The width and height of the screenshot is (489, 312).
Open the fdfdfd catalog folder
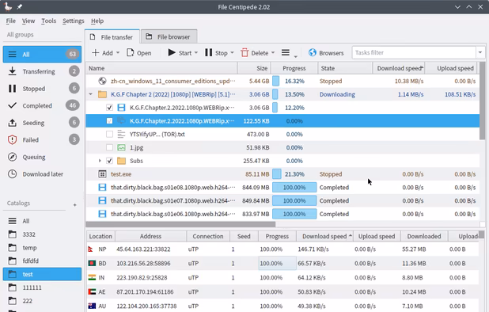42,261
